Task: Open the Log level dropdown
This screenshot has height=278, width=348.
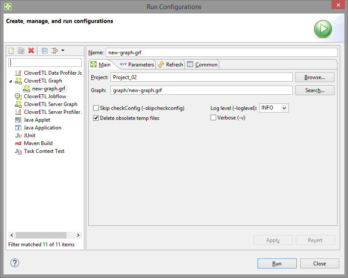Action: tap(274, 108)
